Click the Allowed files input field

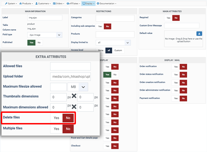pyautogui.click(x=70, y=66)
